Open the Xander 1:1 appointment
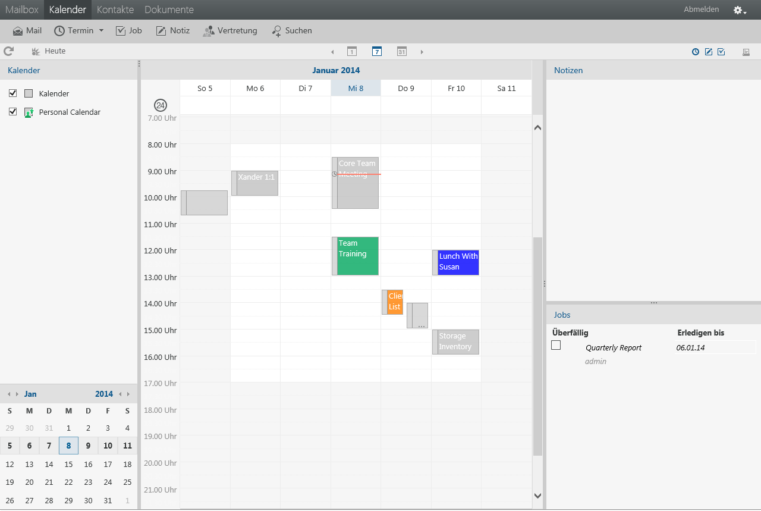This screenshot has width=761, height=511. (x=254, y=183)
